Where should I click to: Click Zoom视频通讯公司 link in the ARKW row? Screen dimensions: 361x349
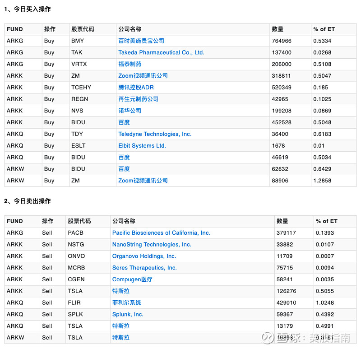(x=143, y=181)
